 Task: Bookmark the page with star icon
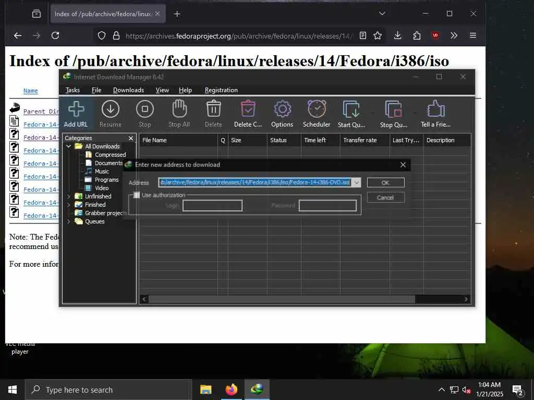click(378, 35)
